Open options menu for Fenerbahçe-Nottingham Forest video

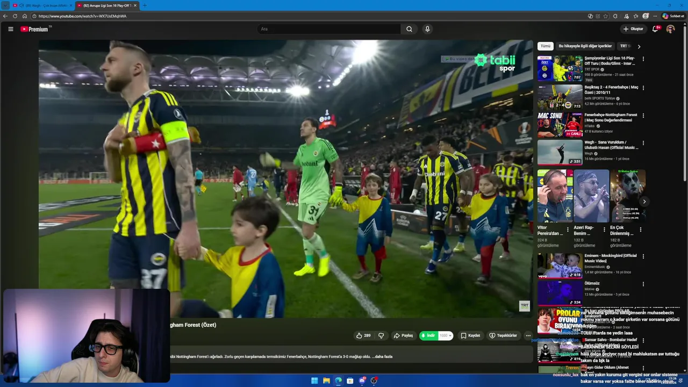click(643, 116)
